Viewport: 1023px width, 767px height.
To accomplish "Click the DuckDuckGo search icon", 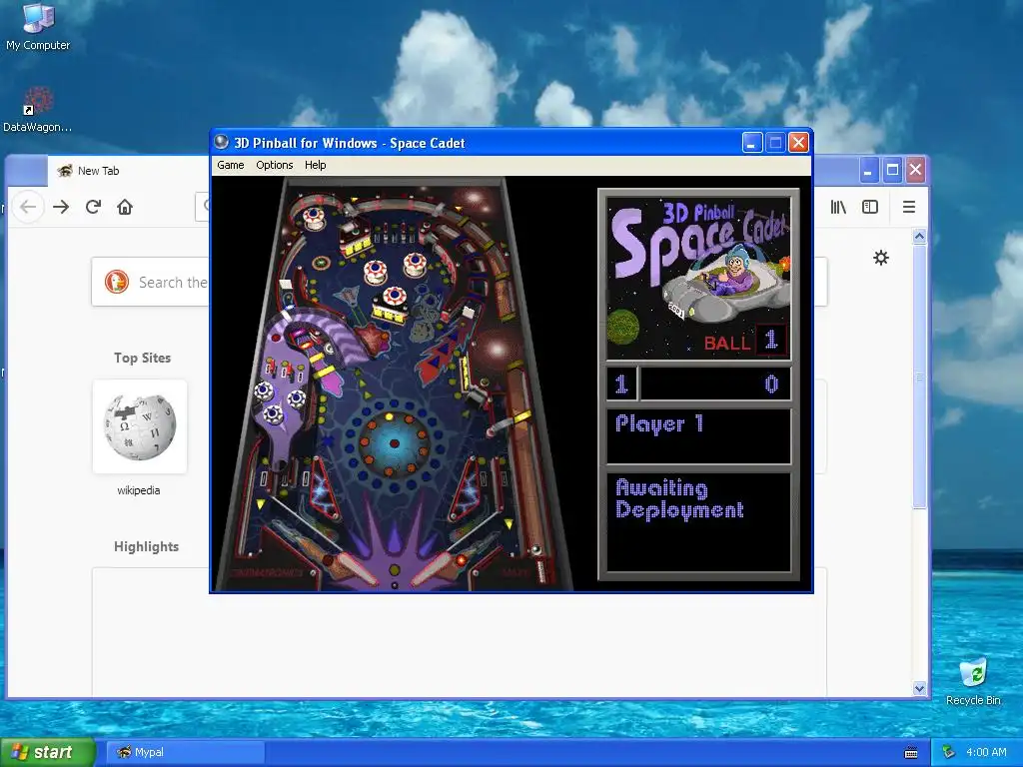I will click(x=117, y=282).
